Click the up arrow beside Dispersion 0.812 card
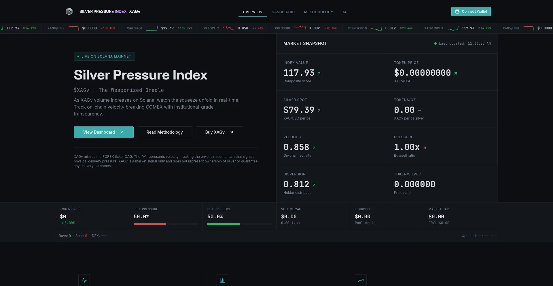This screenshot has height=286, width=553. 314,185
